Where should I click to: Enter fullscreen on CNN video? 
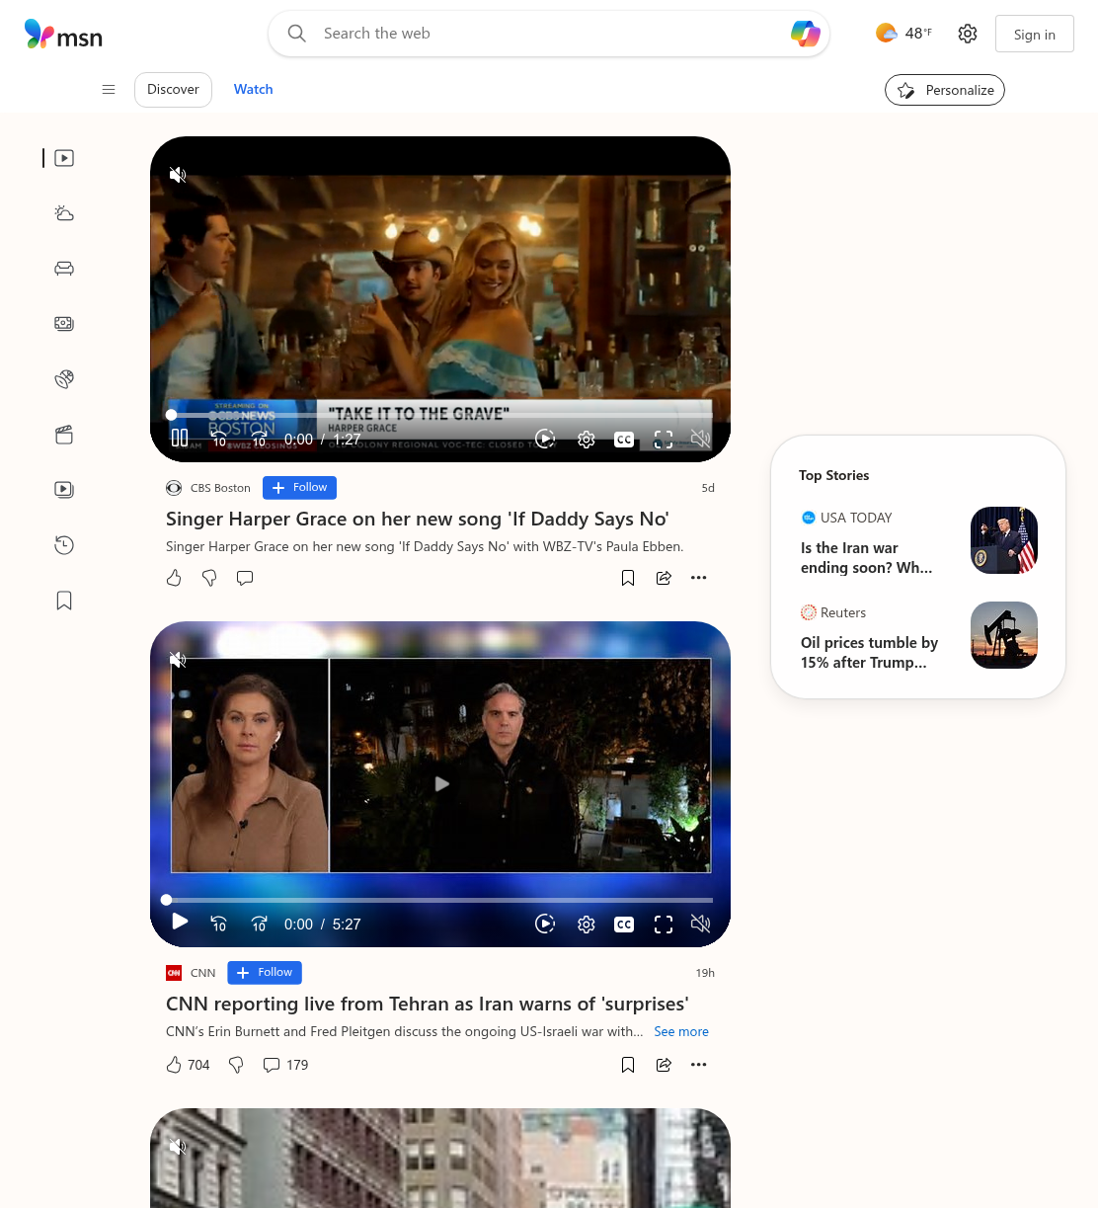click(x=664, y=925)
